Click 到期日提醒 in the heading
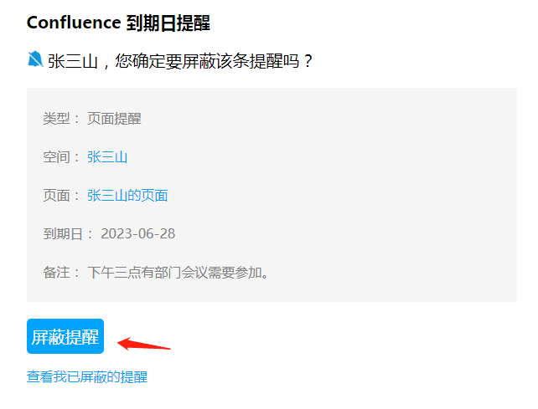Image resolution: width=538 pixels, height=409 pixels. point(168,23)
